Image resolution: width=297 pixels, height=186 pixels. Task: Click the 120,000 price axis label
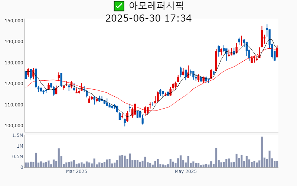point(14,83)
